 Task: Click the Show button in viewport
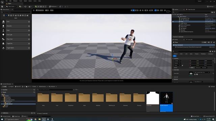coord(52,10)
